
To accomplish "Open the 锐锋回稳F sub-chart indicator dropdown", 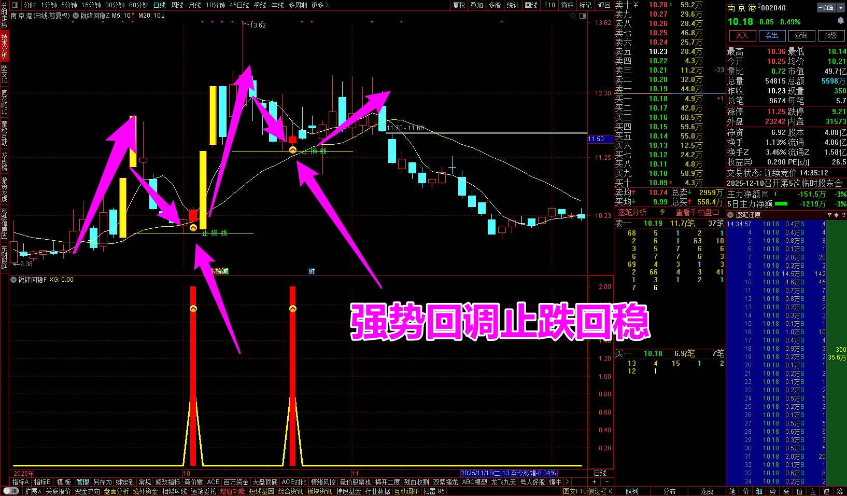I will point(13,280).
